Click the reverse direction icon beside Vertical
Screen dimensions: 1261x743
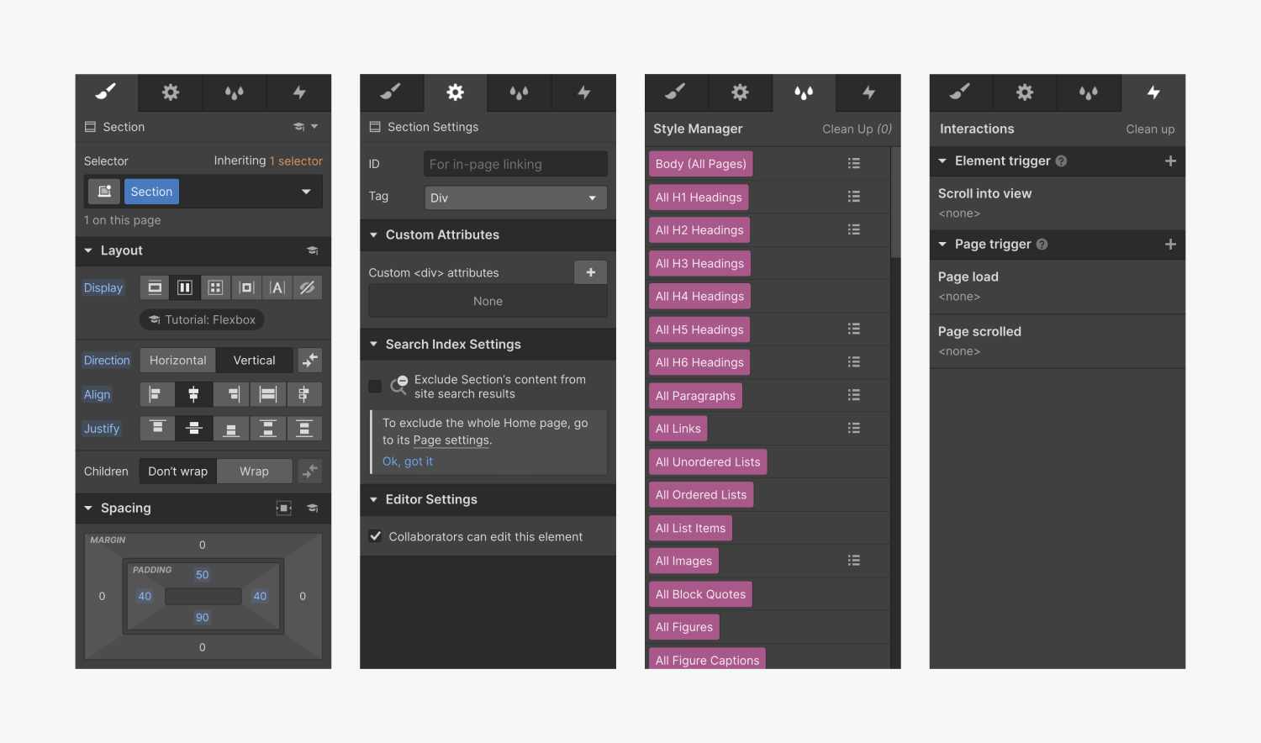(x=309, y=360)
